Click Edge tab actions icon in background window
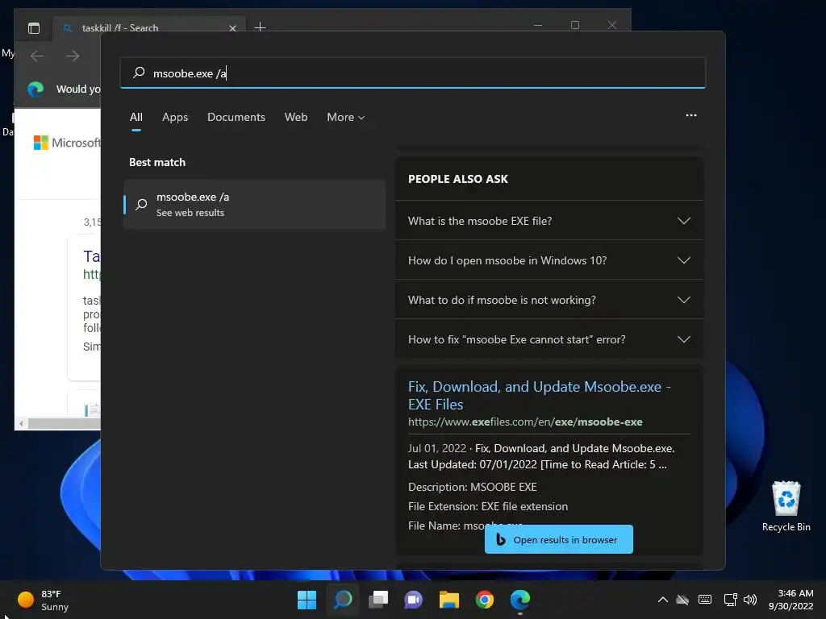This screenshot has width=826, height=619. click(x=34, y=28)
